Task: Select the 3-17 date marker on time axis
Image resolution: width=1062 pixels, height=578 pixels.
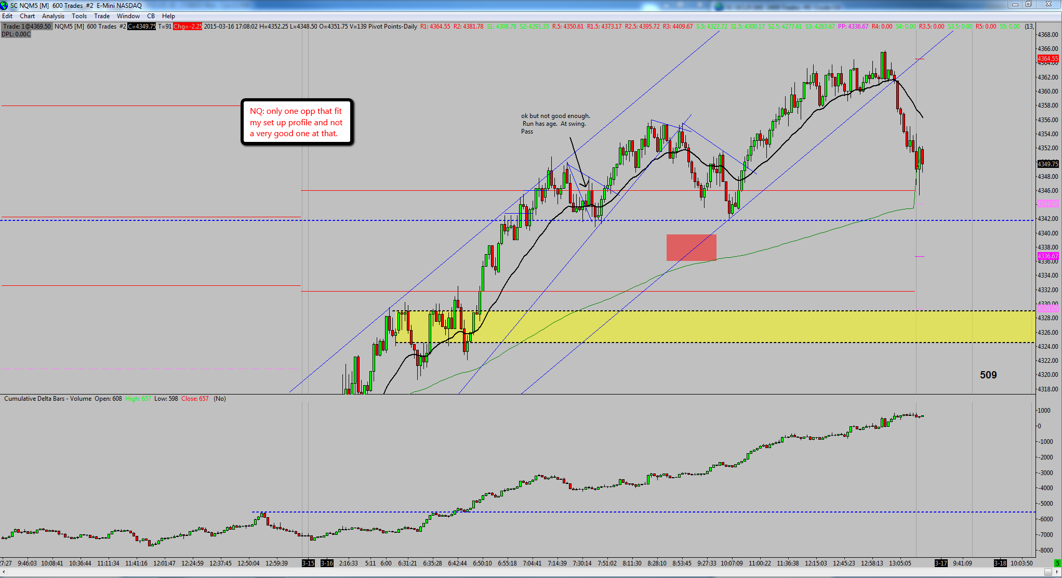Action: coord(941,563)
